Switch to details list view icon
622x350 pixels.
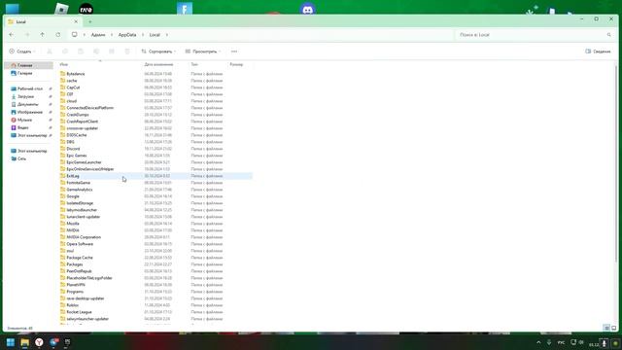[606, 328]
